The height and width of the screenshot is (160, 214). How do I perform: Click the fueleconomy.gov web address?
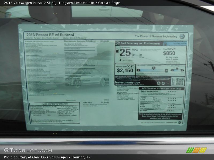tap(127, 83)
